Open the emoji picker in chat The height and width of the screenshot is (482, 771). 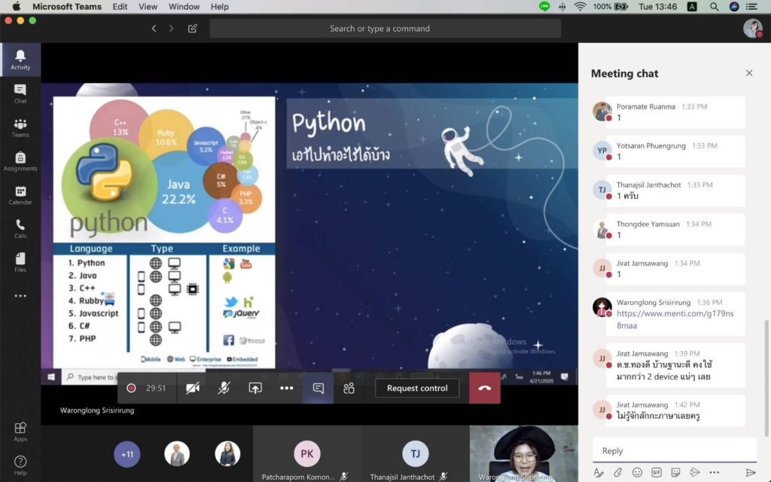coord(637,472)
